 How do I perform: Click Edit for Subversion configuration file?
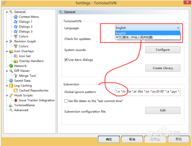(x=163, y=110)
